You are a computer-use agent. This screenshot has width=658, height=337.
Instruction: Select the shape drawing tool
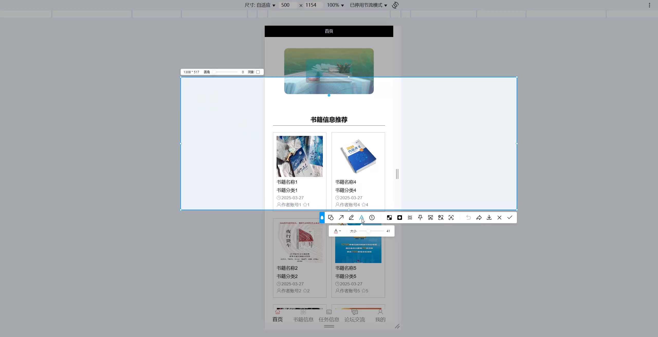pyautogui.click(x=331, y=218)
